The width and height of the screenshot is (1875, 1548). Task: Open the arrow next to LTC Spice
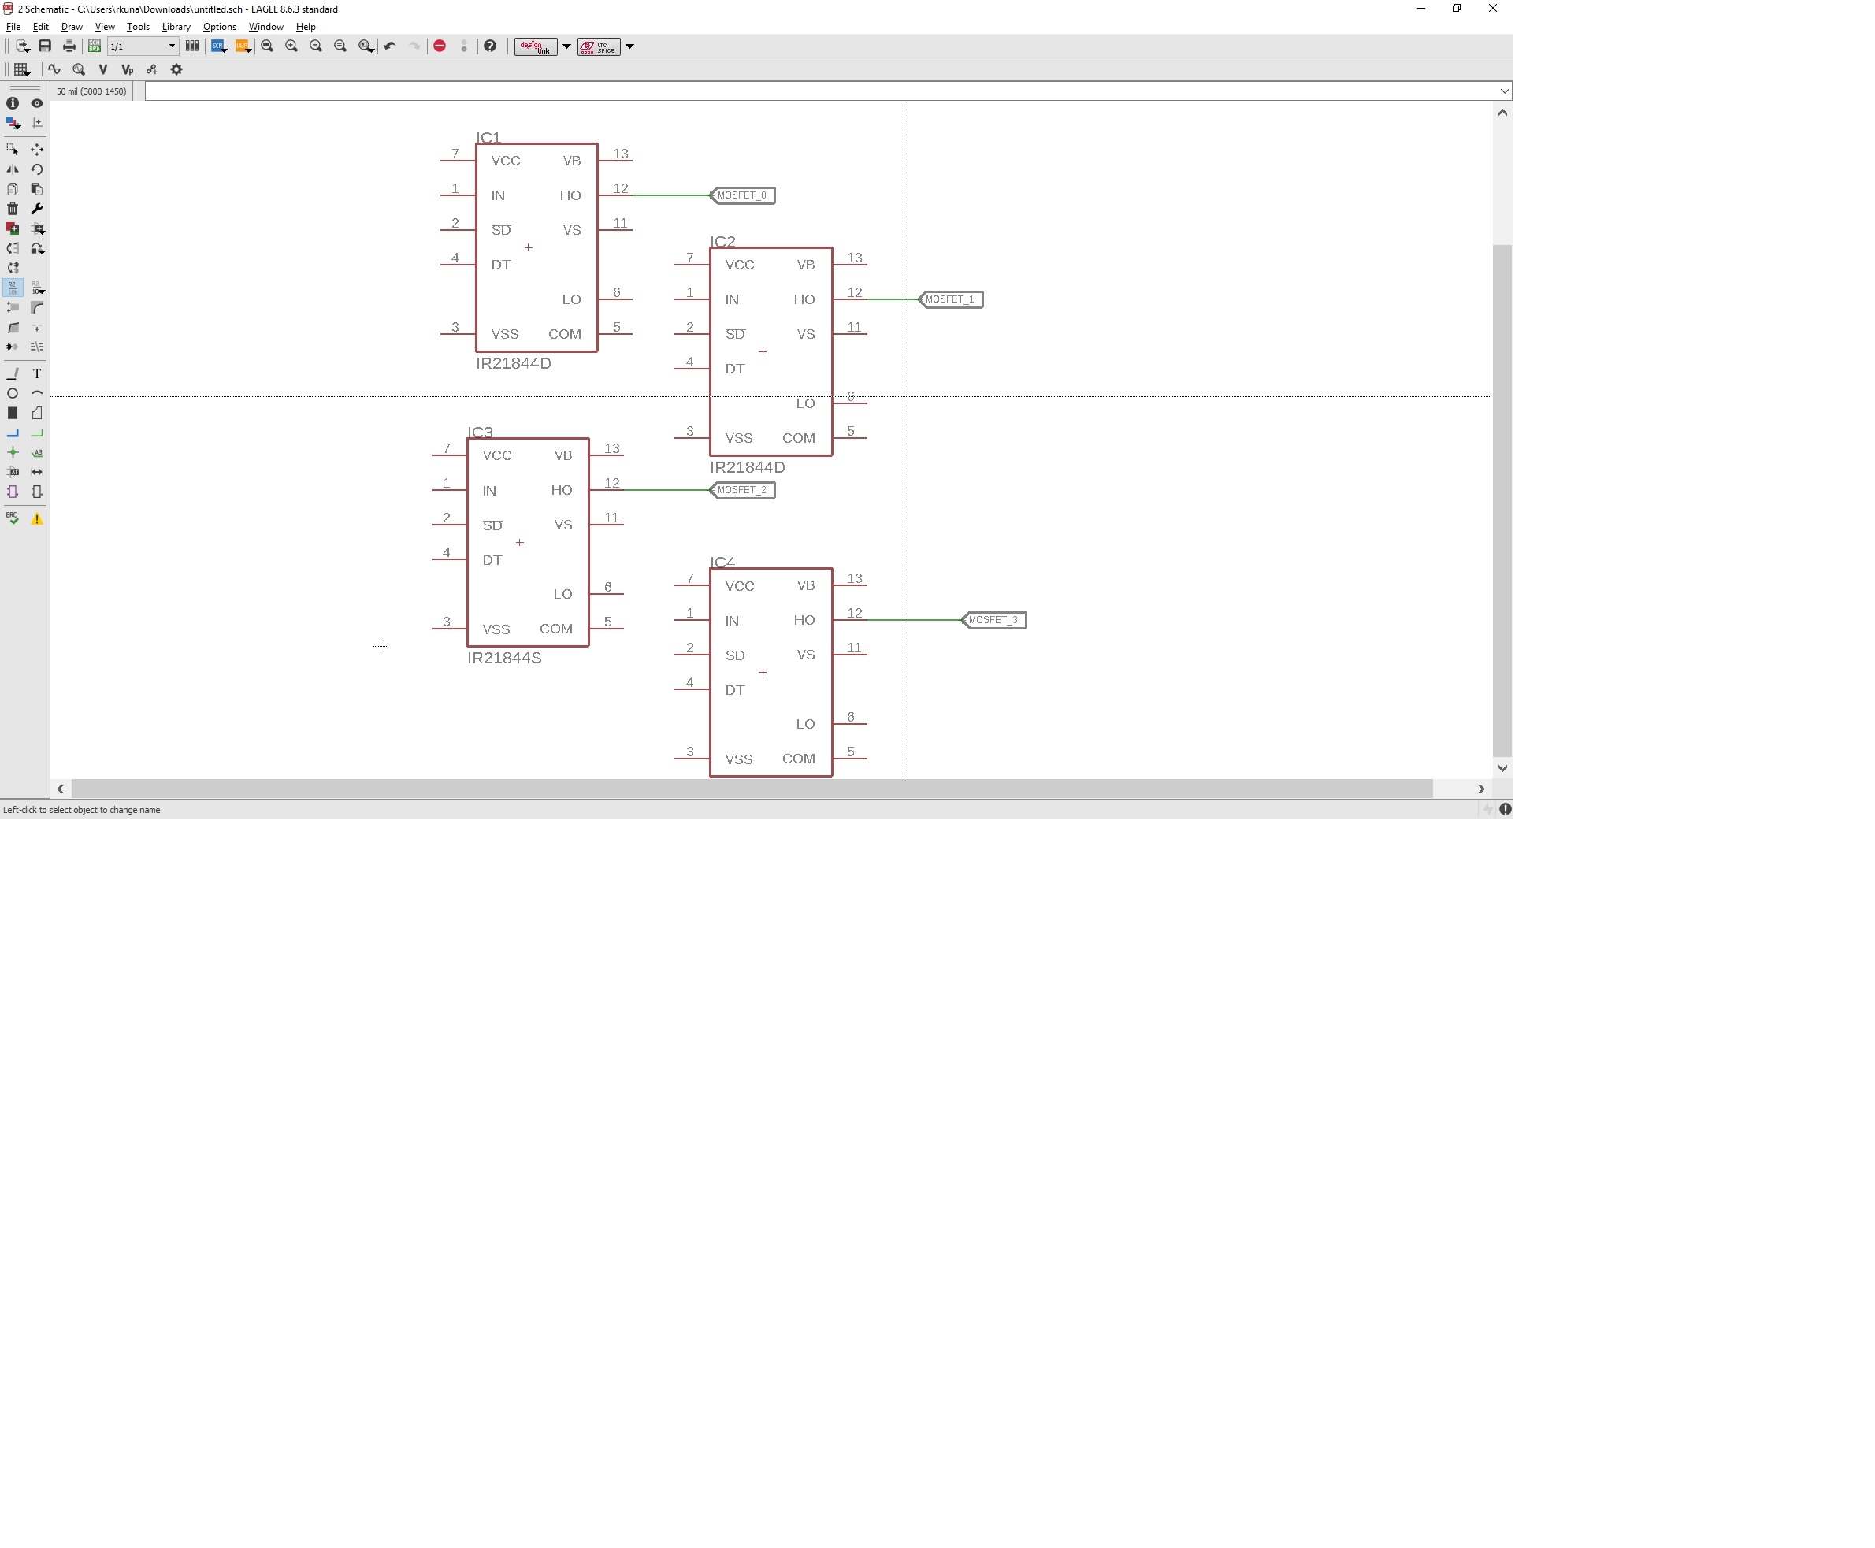pos(629,46)
